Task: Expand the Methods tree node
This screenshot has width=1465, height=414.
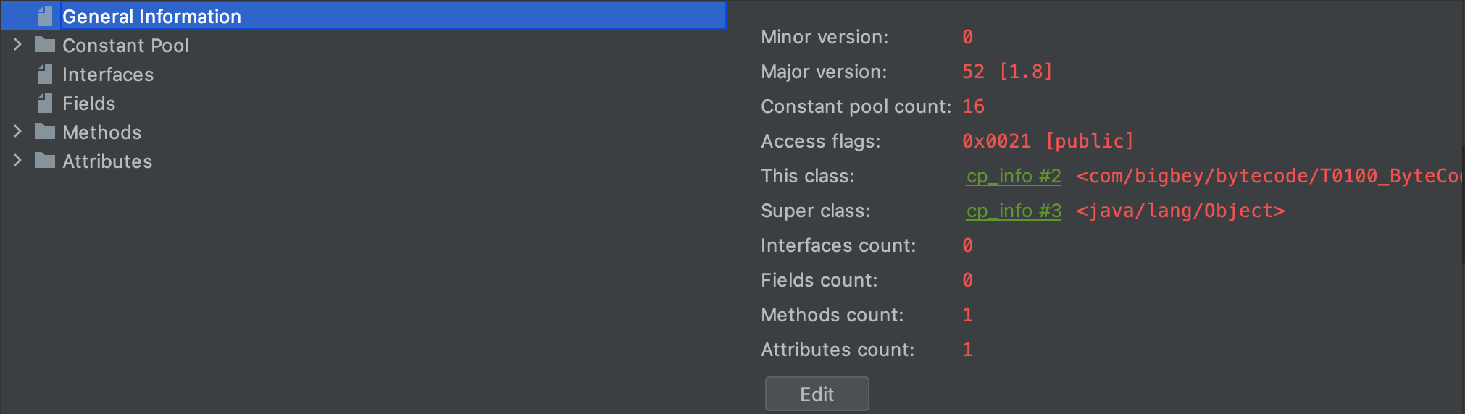Action: 18,132
